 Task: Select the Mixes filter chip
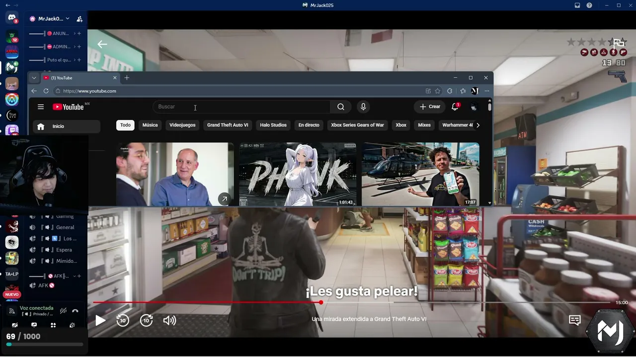click(424, 125)
